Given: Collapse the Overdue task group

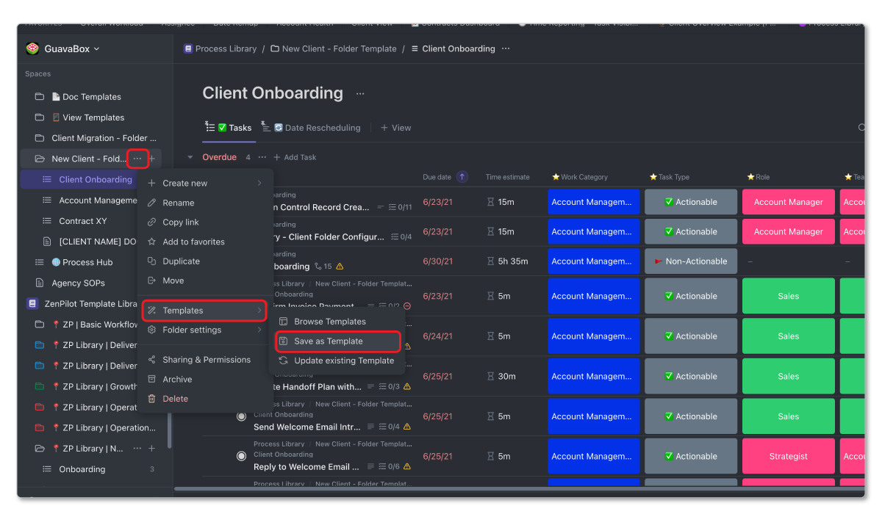Looking at the screenshot, I should 192,156.
